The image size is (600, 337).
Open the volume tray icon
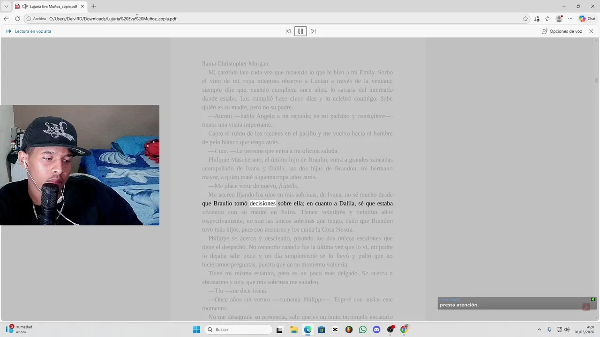click(567, 330)
